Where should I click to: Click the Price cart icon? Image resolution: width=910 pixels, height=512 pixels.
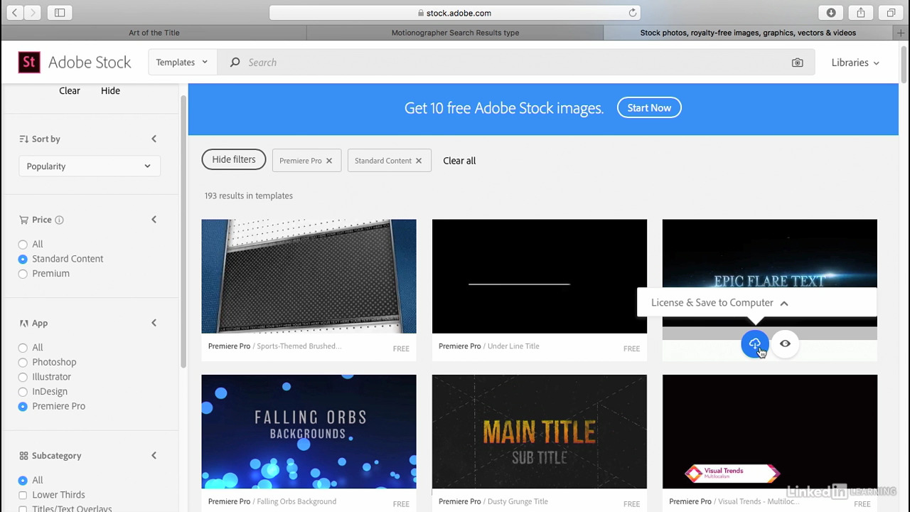click(23, 220)
